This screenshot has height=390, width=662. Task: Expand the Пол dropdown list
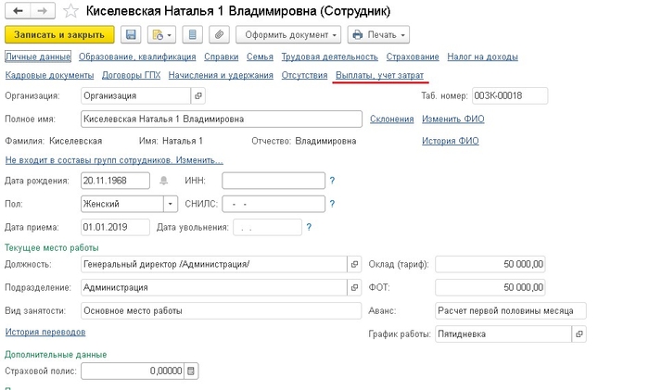(x=170, y=204)
